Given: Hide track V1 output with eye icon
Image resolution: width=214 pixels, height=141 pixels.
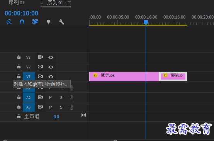Looking at the screenshot, I should [x=51, y=77].
